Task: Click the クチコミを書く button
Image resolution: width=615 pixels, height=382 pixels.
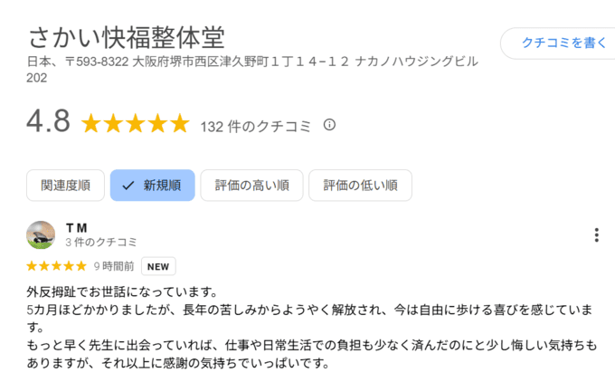Action: (559, 43)
